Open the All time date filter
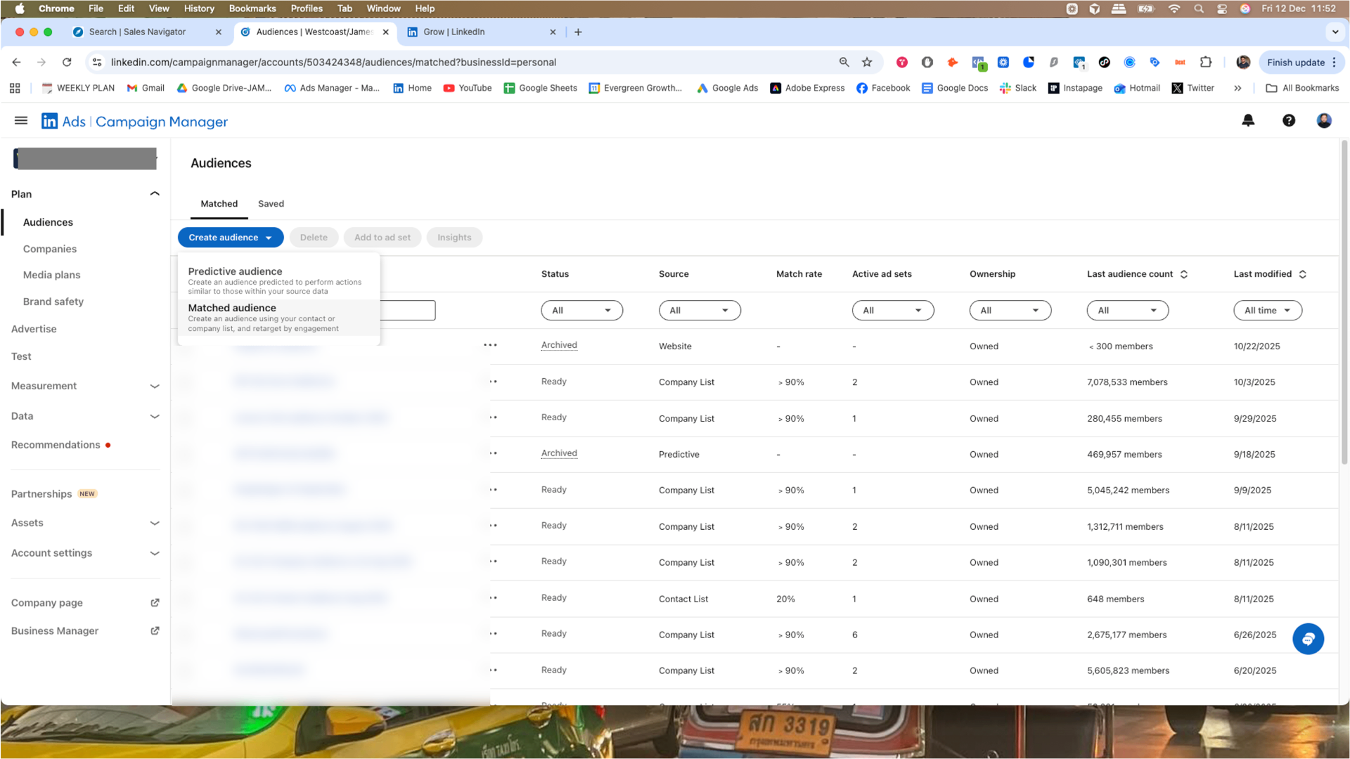 click(x=1268, y=311)
